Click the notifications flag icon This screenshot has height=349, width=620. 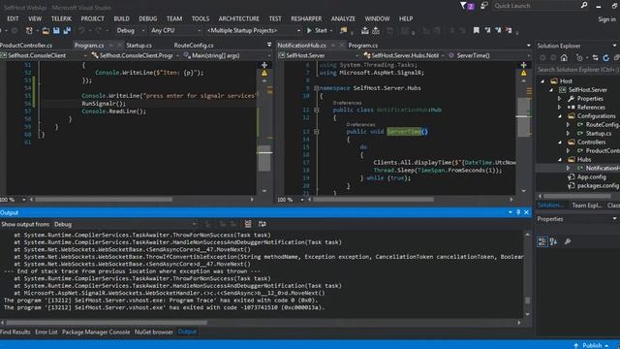pyautogui.click(x=463, y=6)
